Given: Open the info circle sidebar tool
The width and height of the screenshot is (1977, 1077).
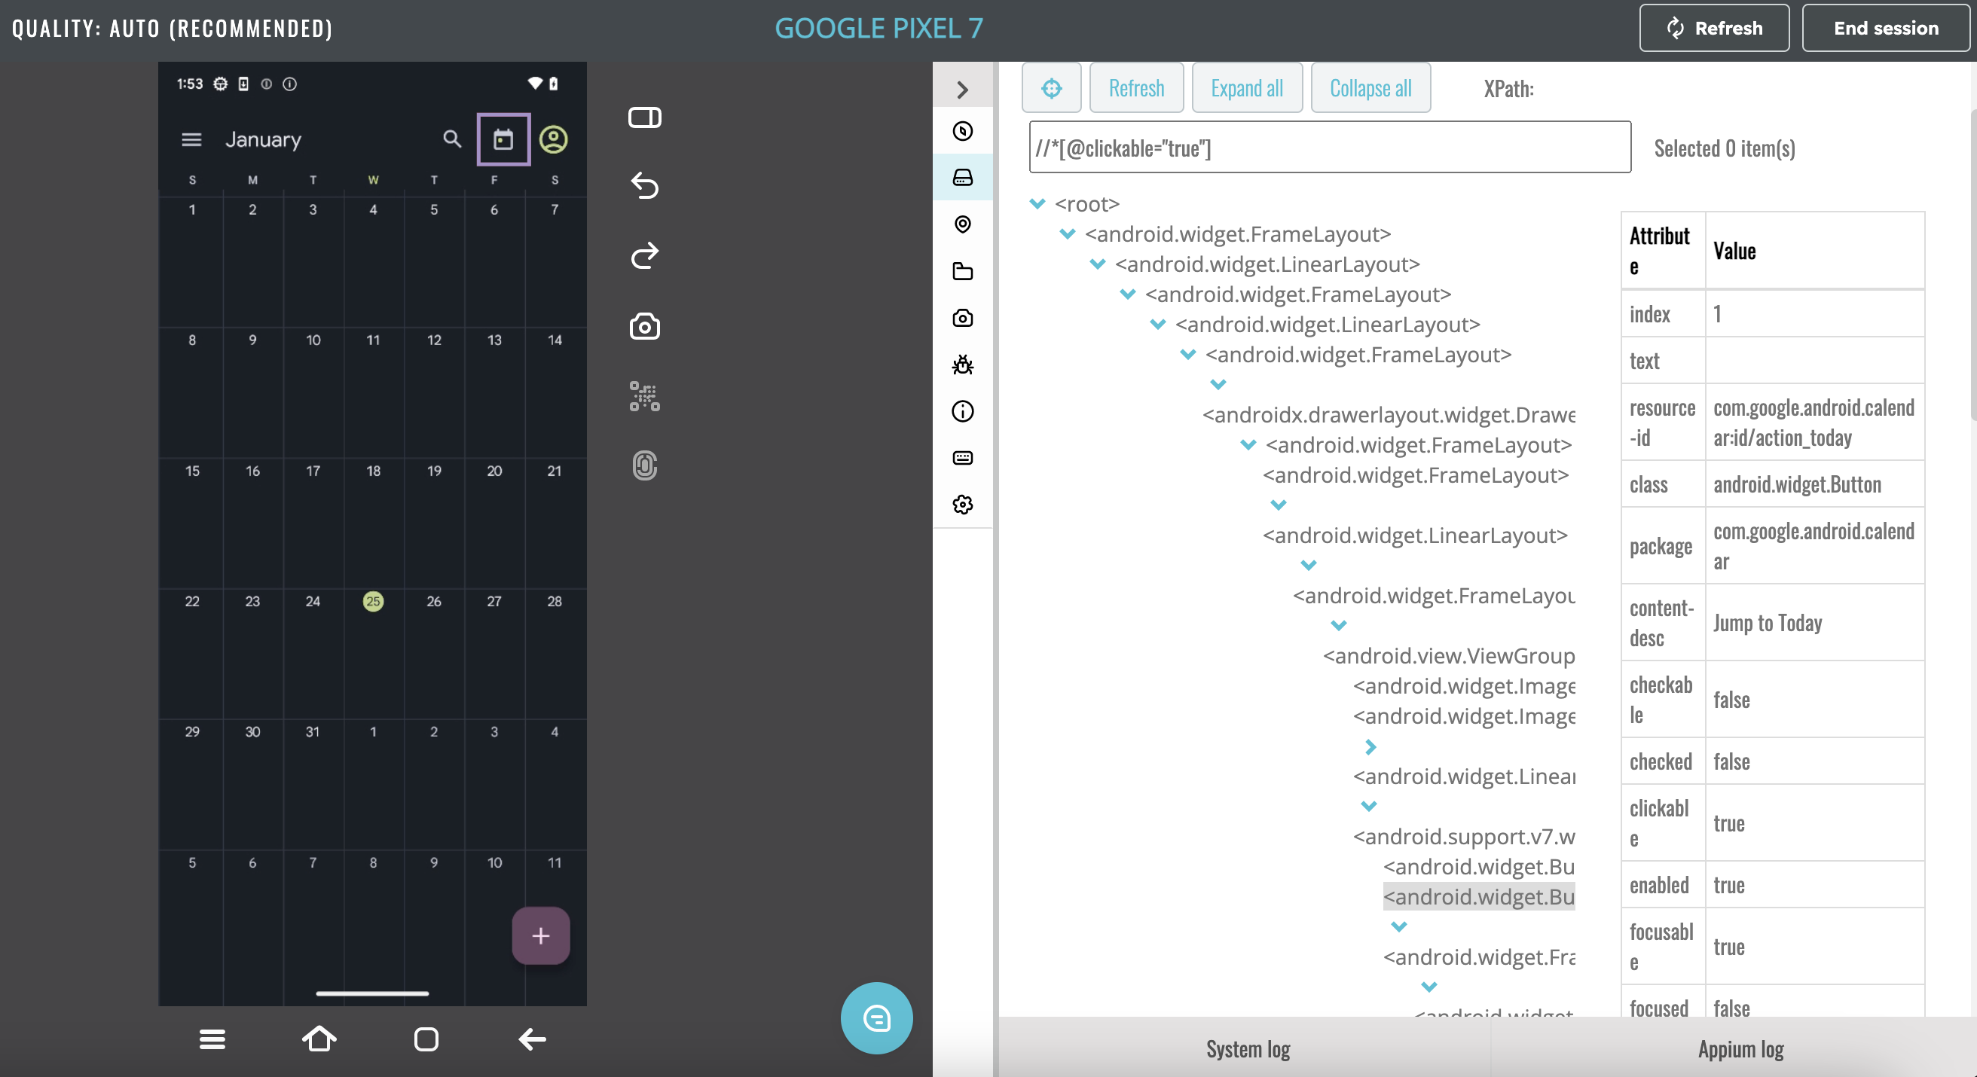Looking at the screenshot, I should coord(962,411).
